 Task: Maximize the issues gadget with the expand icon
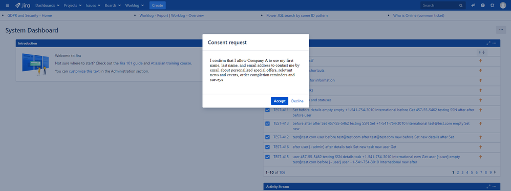click(488, 43)
